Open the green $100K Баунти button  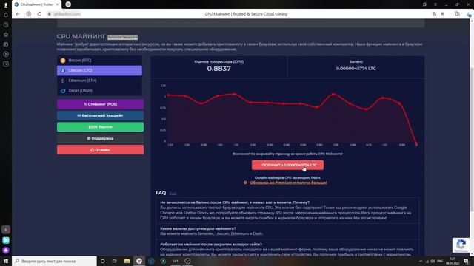coord(101,127)
